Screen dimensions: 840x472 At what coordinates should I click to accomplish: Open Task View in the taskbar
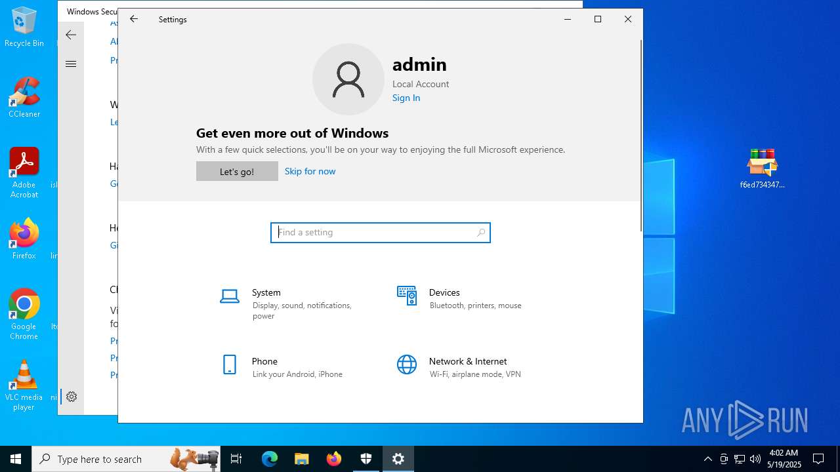pyautogui.click(x=236, y=459)
